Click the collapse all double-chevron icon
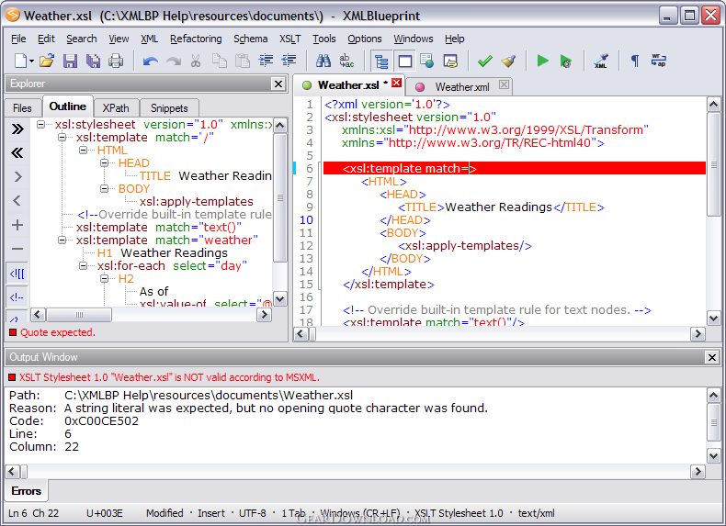Image resolution: width=726 pixels, height=526 pixels. tap(17, 152)
